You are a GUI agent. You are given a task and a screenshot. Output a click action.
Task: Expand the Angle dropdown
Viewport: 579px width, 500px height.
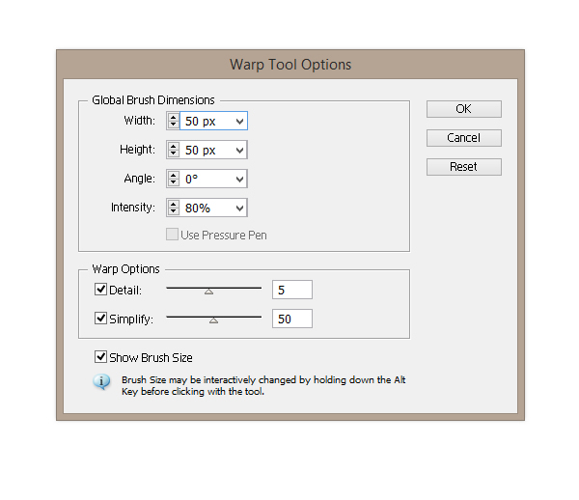pyautogui.click(x=239, y=179)
